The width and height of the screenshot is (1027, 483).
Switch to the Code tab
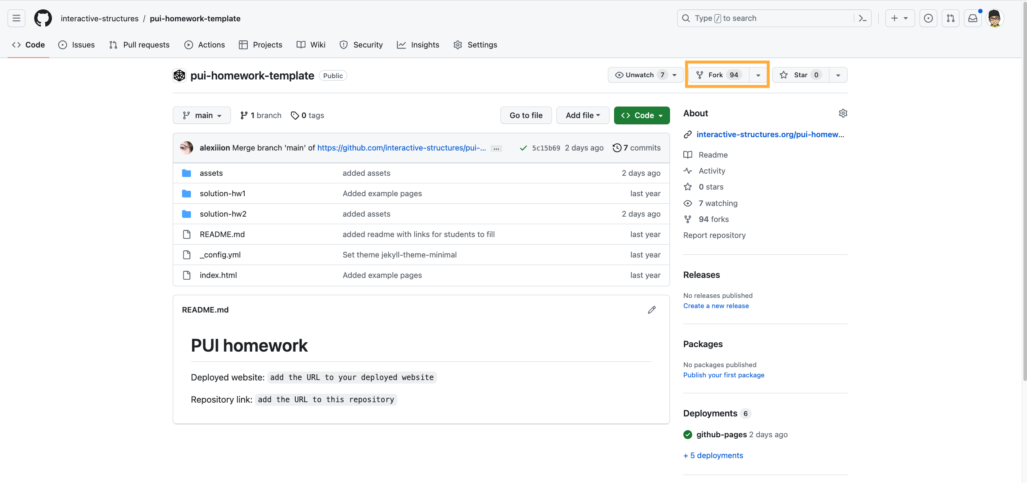[x=28, y=45]
